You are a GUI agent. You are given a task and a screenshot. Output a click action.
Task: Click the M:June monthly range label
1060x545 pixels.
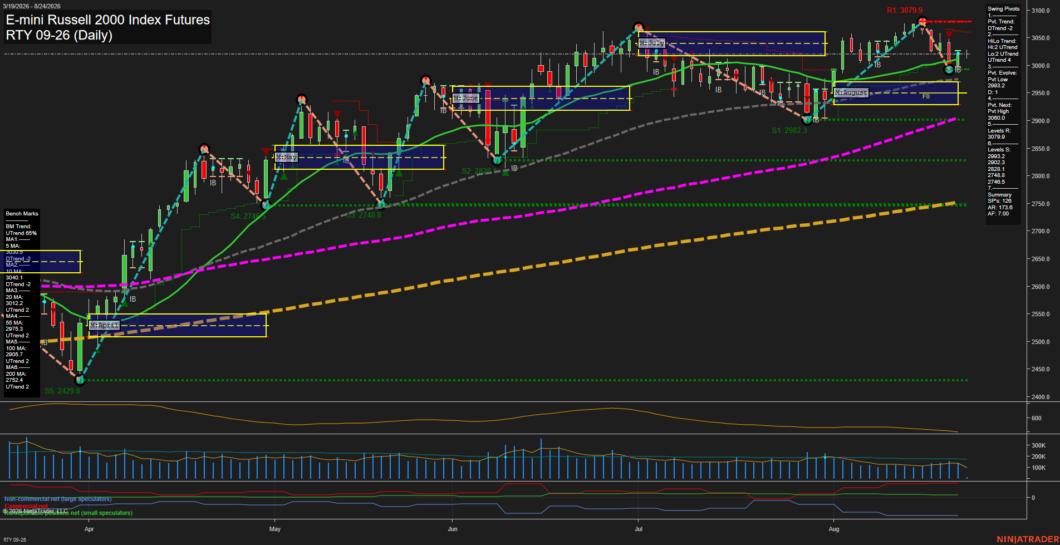coord(466,98)
